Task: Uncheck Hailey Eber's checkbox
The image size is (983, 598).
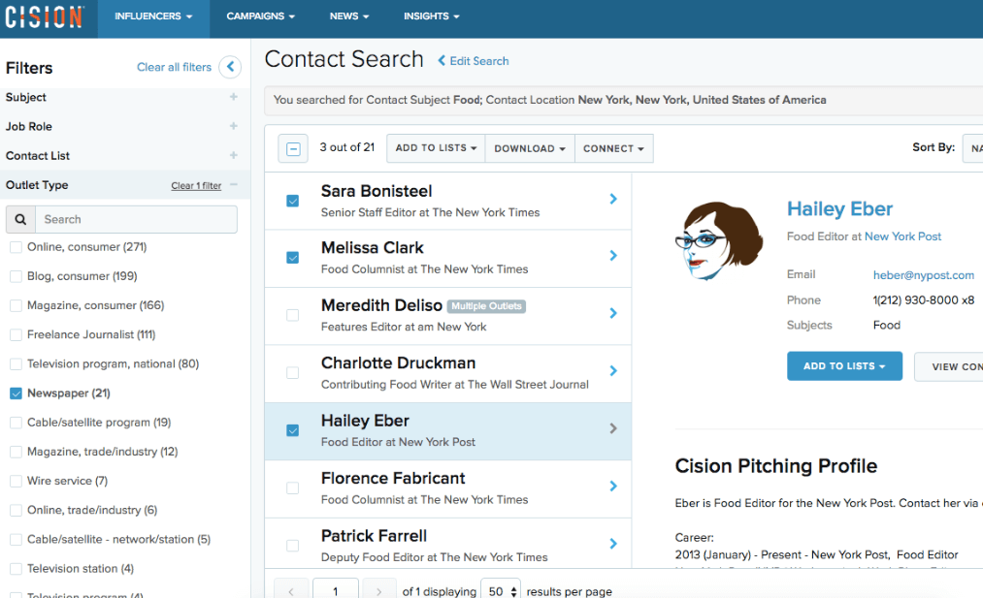Action: pyautogui.click(x=293, y=430)
